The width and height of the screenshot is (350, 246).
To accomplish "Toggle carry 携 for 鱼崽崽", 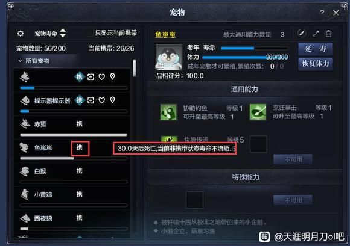I will click(80, 148).
